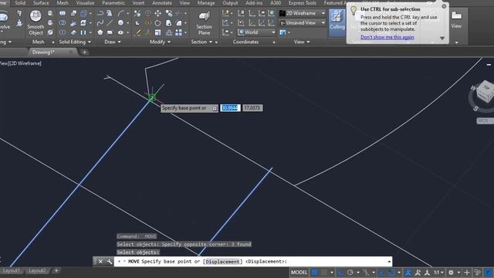Open annotation scale 1:1 dropdown
494x278 pixels.
[439, 273]
